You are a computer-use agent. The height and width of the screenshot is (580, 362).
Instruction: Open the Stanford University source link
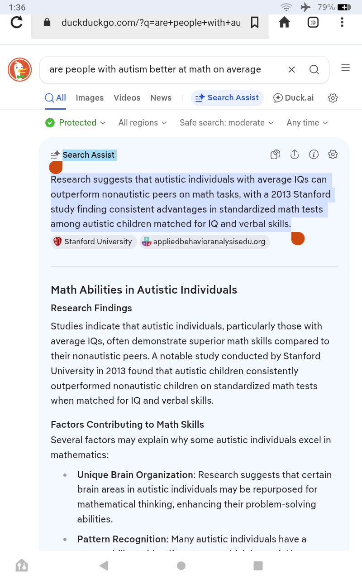point(94,242)
